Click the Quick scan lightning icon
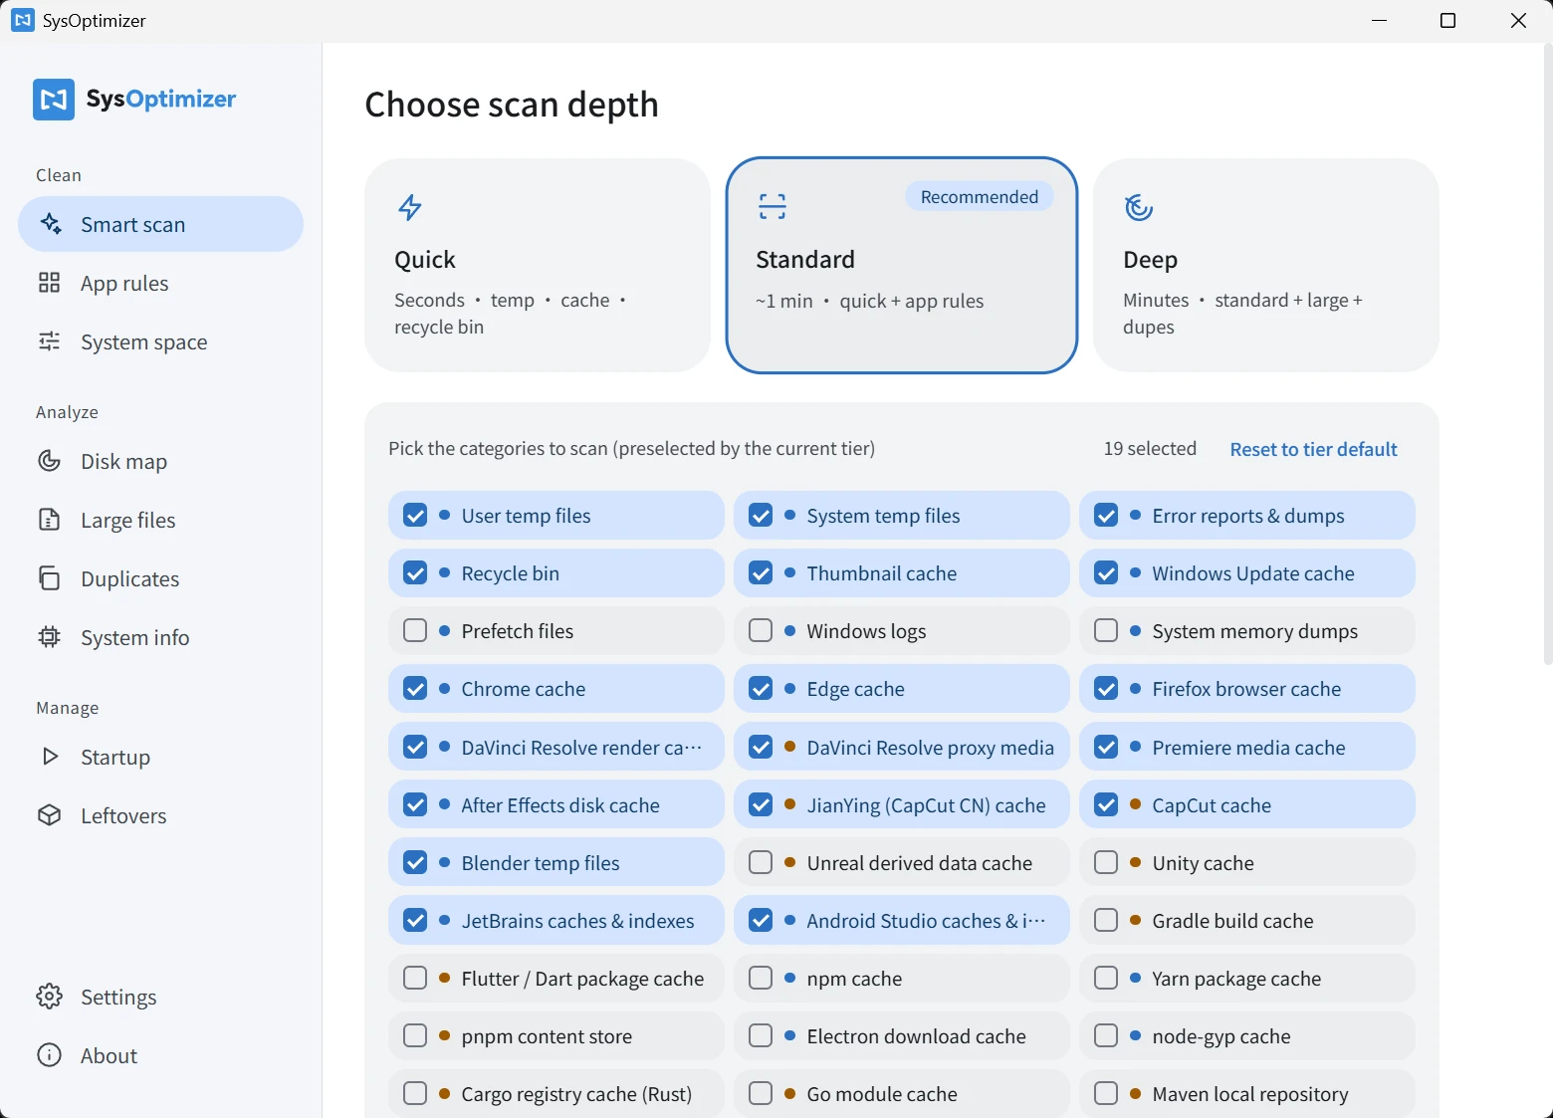Image resolution: width=1553 pixels, height=1118 pixels. point(409,207)
